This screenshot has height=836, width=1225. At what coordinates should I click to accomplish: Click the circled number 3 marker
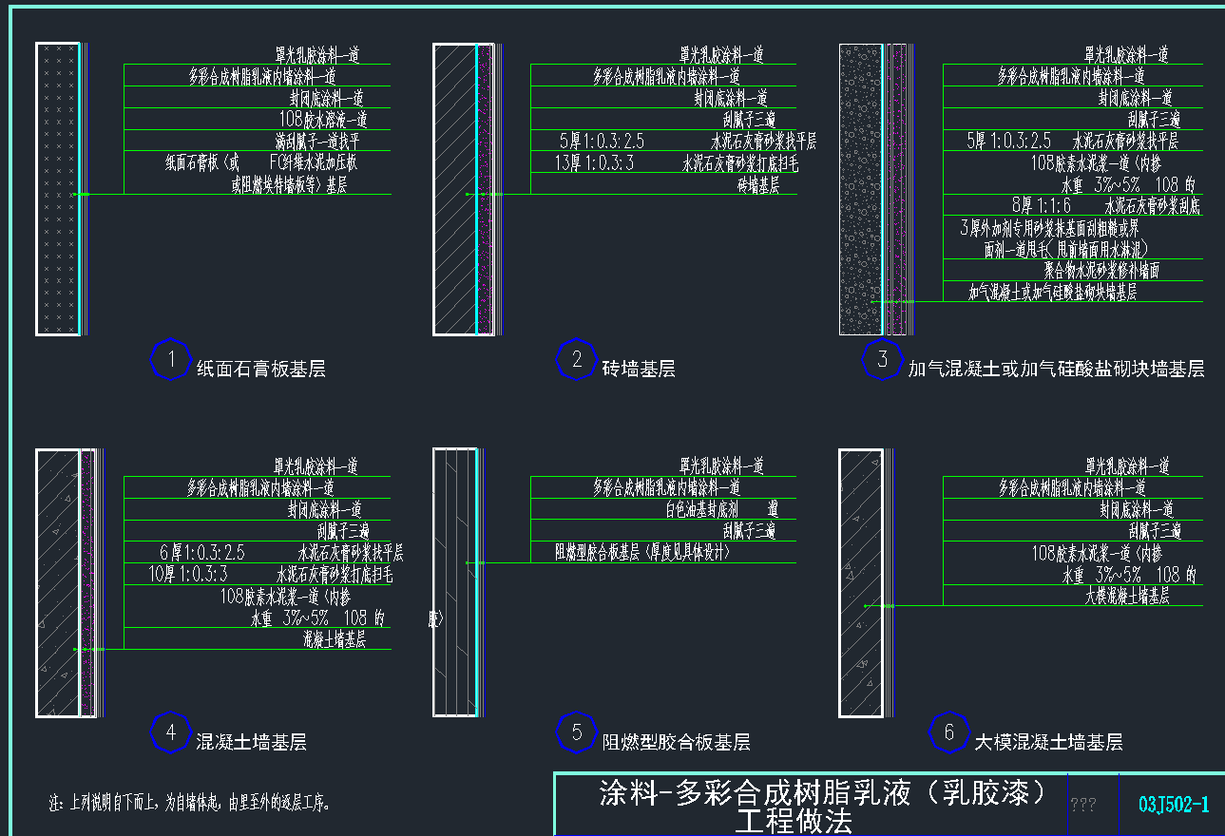pos(882,359)
